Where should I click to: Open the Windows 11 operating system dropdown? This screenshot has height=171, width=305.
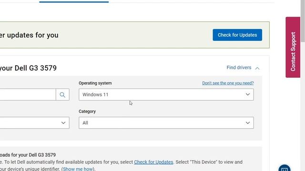pos(166,95)
